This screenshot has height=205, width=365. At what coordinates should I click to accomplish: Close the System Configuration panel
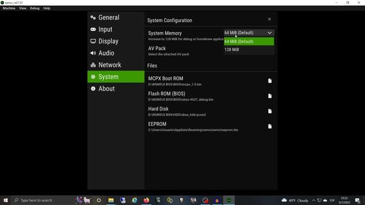269,19
